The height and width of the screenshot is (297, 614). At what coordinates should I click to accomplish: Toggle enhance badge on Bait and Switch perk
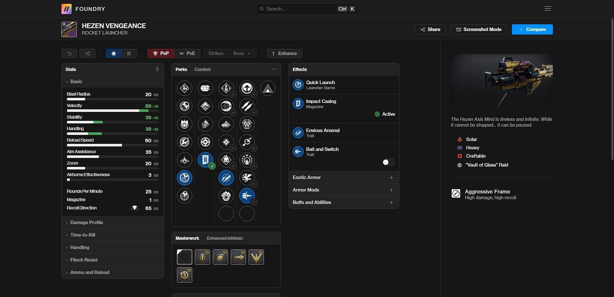253,202
